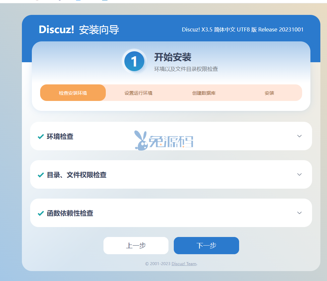This screenshot has height=281, width=327.
Task: Click the Discuz! X3.5 Release 20231001 version text
Action: click(242, 29)
